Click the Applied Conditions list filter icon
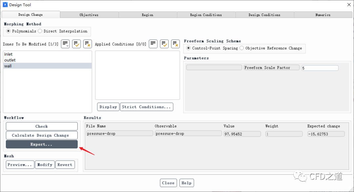 click(x=153, y=44)
